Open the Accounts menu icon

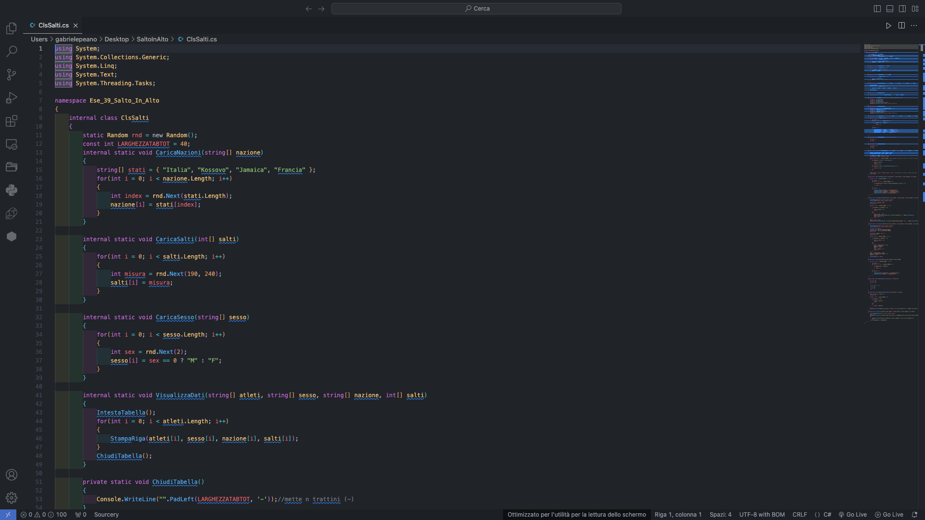pyautogui.click(x=12, y=475)
